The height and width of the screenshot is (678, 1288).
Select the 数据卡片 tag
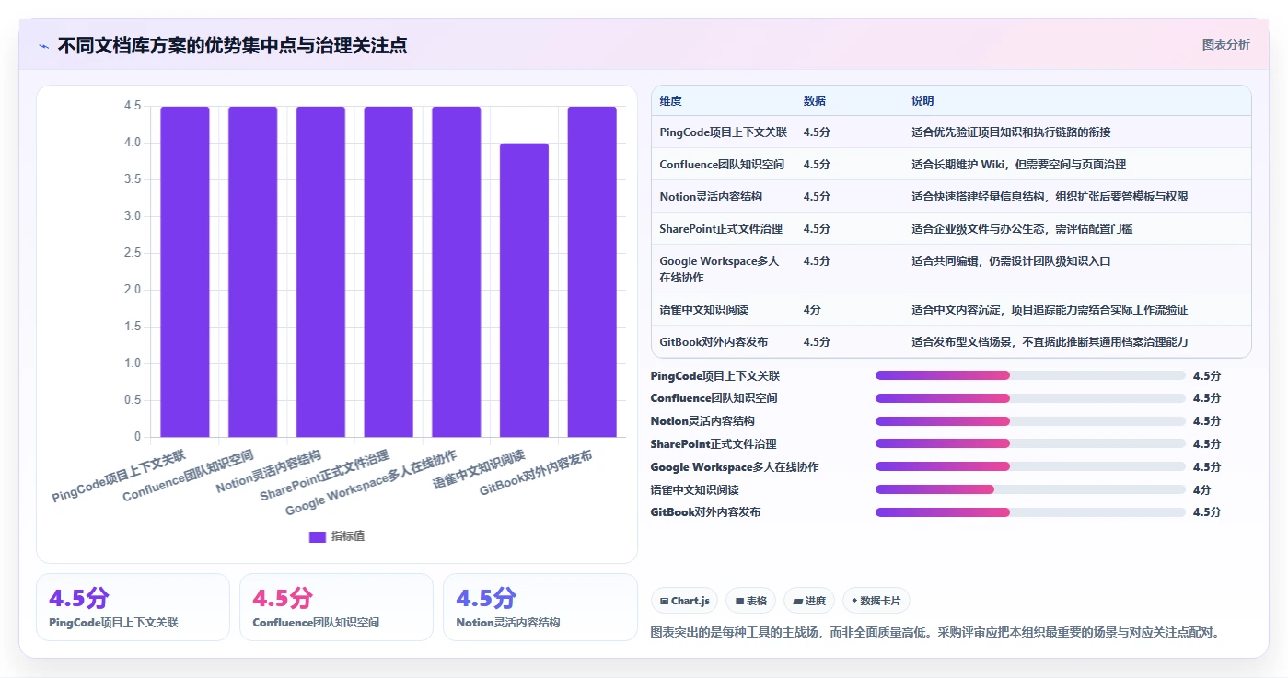pyautogui.click(x=876, y=601)
